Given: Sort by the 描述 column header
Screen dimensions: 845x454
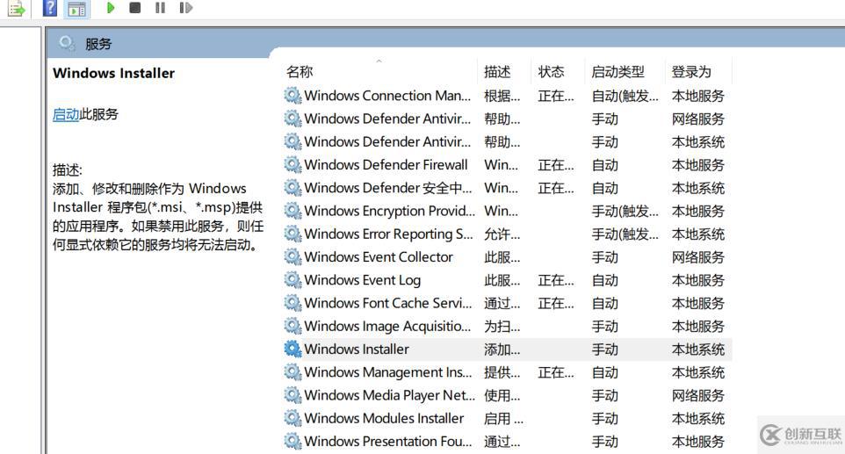Looking at the screenshot, I should click(x=497, y=72).
